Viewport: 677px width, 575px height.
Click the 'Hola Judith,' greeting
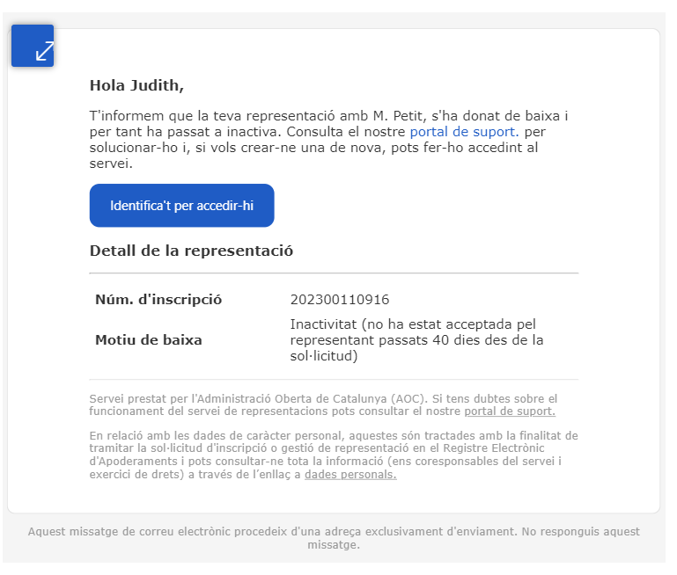(x=136, y=85)
